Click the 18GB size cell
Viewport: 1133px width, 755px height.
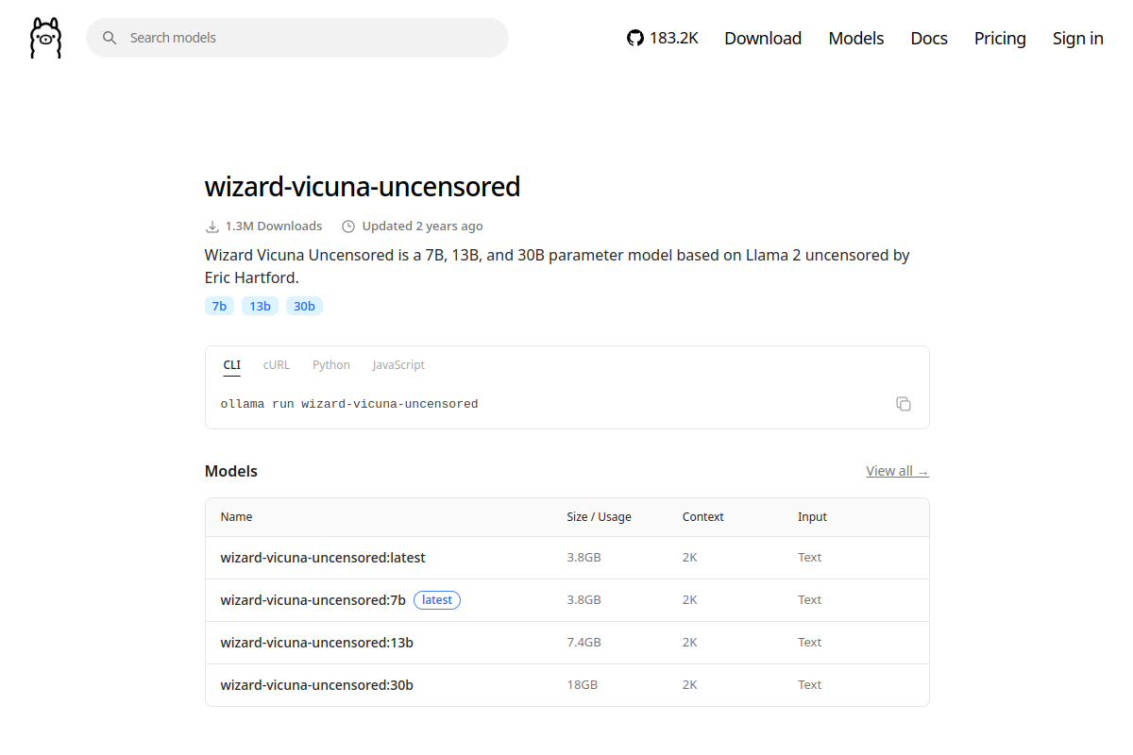pos(583,685)
